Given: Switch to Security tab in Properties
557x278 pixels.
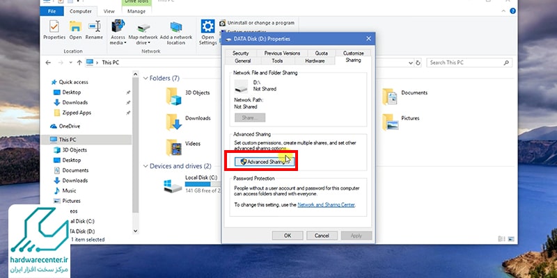Looking at the screenshot, I should [240, 54].
